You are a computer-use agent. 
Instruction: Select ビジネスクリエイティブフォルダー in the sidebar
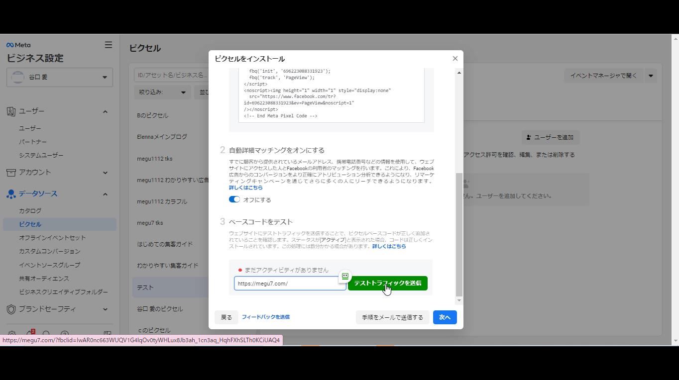63,292
